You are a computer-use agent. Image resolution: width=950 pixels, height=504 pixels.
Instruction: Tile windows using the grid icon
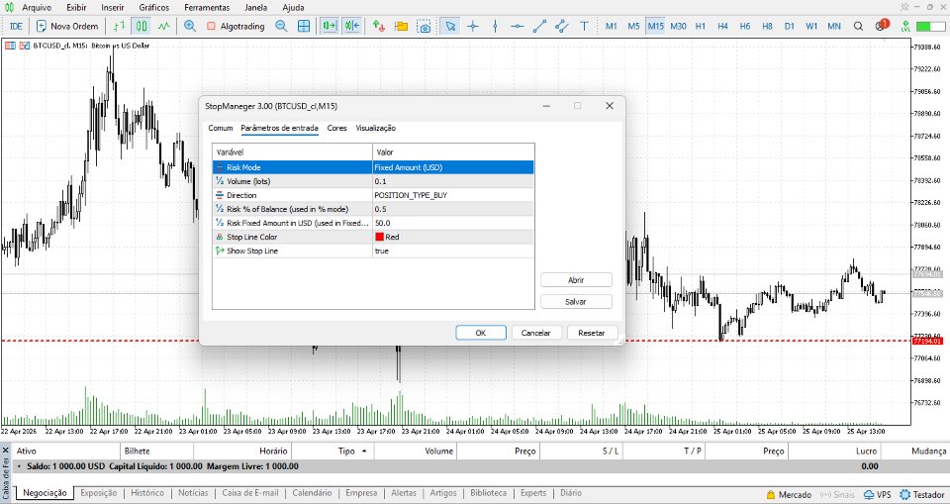[304, 26]
